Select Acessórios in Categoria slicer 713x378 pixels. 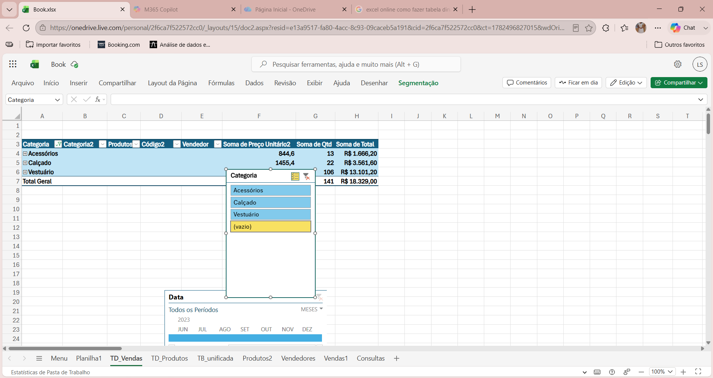(271, 190)
